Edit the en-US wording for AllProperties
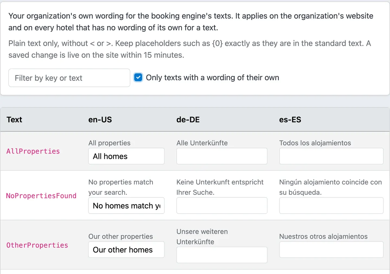This screenshot has height=274, width=390. [126, 156]
